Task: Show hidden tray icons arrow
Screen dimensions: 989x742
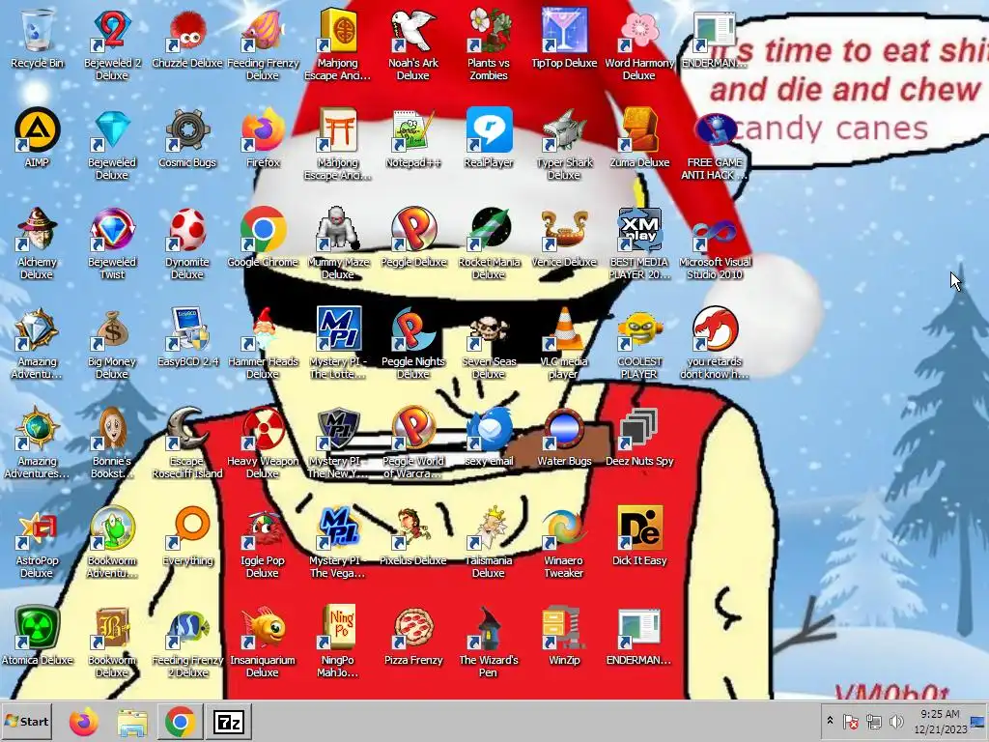Action: (x=830, y=721)
